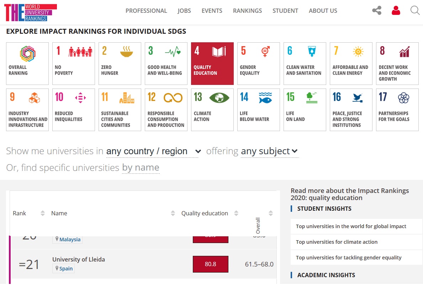Screen dimensions: 423x296
Task: Sort by Quality education score arrows
Action: [236, 213]
